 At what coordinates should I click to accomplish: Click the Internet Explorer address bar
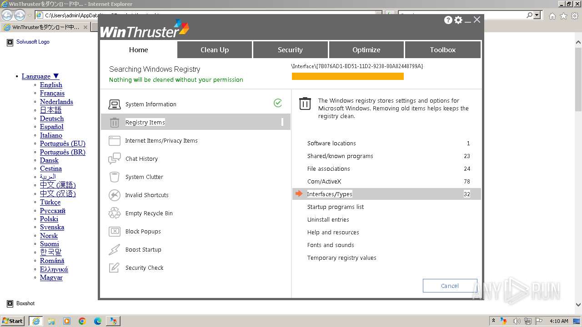click(209, 15)
